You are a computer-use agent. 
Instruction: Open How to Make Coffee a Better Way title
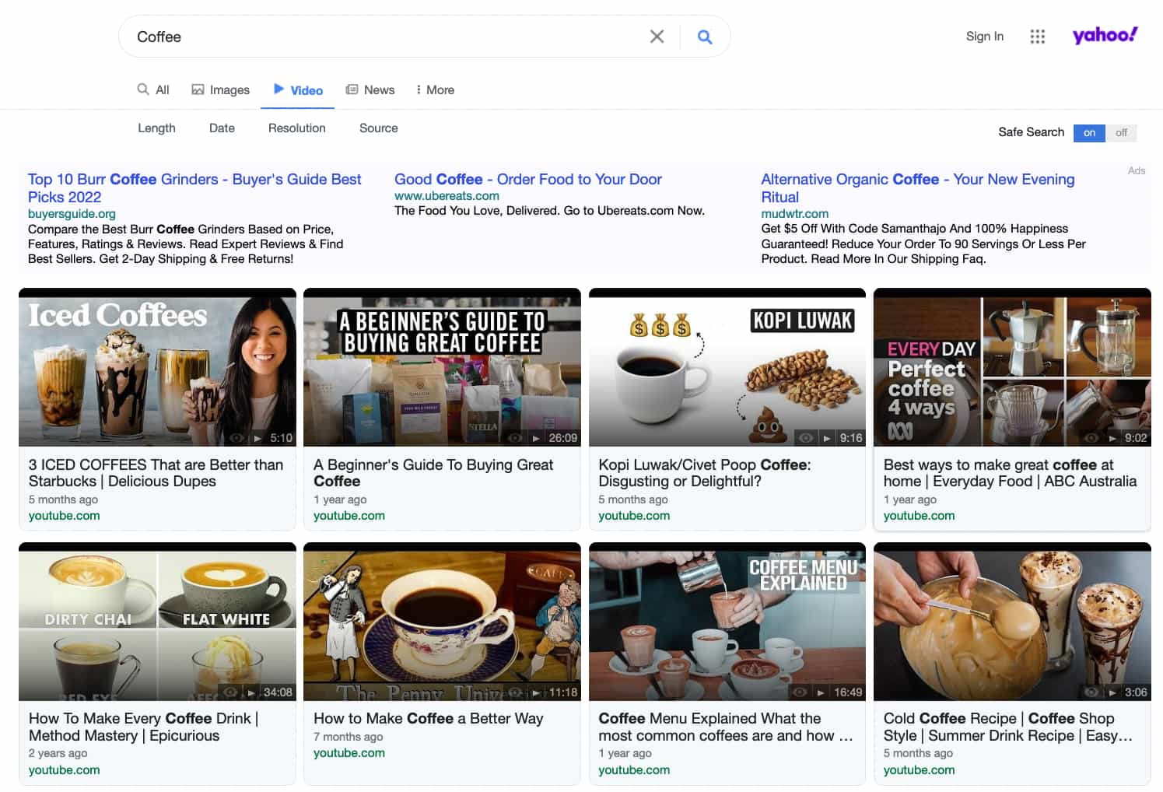coord(428,719)
